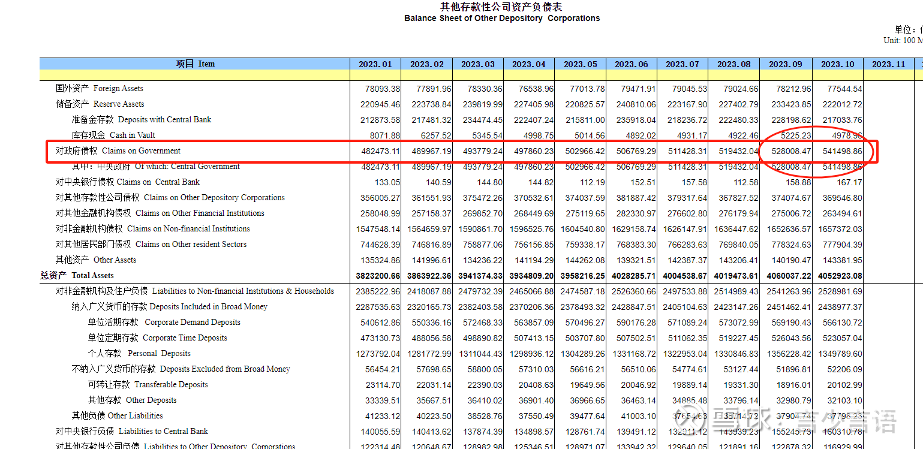The width and height of the screenshot is (923, 449).
Task: Click the 2023.06 column header
Action: tap(632, 64)
